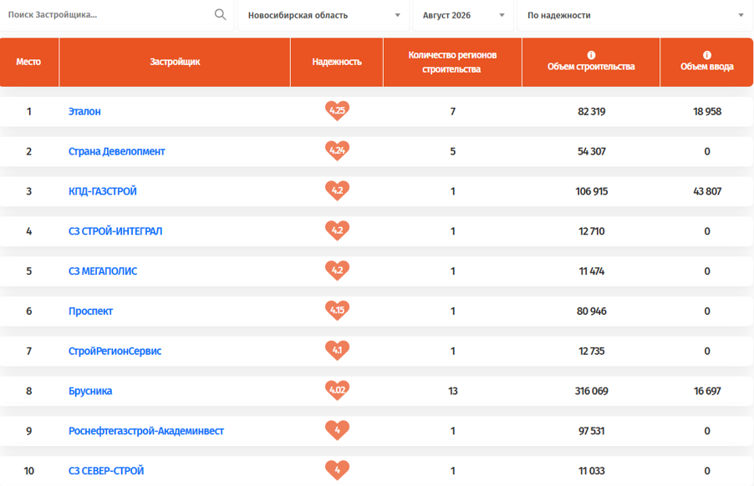Image resolution: width=754 pixels, height=486 pixels.
Task: Open the Новосибирская область region dropdown
Action: click(324, 15)
